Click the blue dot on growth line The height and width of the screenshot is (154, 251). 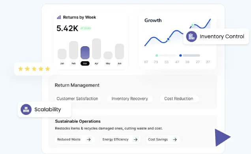click(168, 39)
